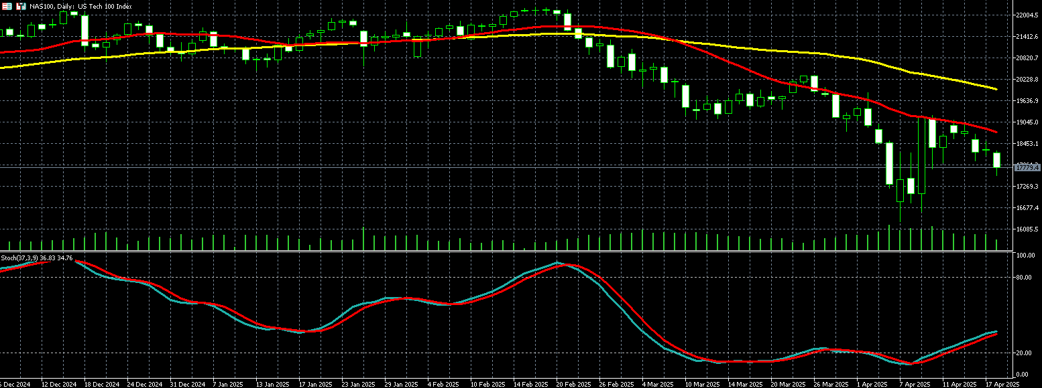Click the current price label 17779.4

coord(1027,167)
